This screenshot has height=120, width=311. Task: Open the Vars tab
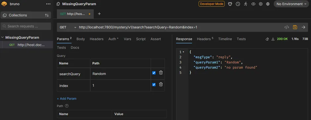[x=127, y=39]
